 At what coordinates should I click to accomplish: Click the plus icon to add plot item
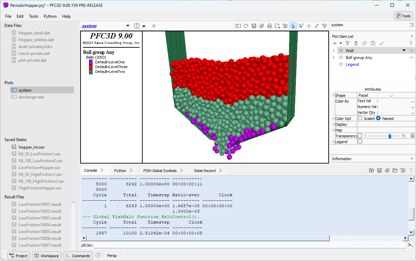tap(335, 43)
